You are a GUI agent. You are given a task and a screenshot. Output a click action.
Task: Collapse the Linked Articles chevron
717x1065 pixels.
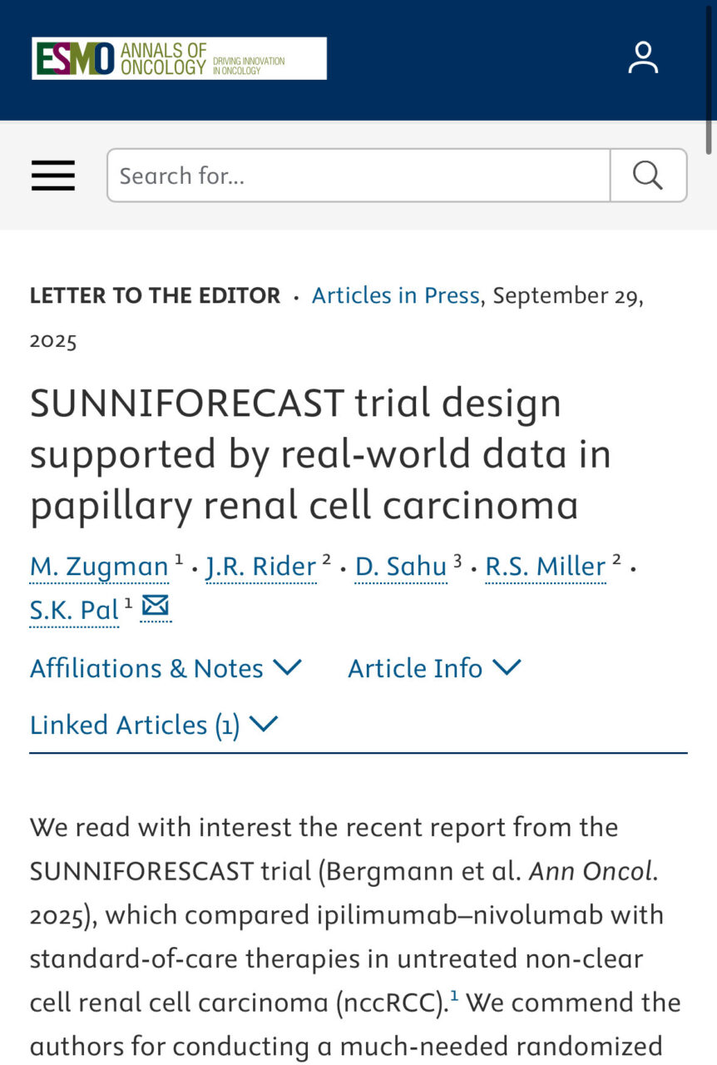tap(265, 724)
